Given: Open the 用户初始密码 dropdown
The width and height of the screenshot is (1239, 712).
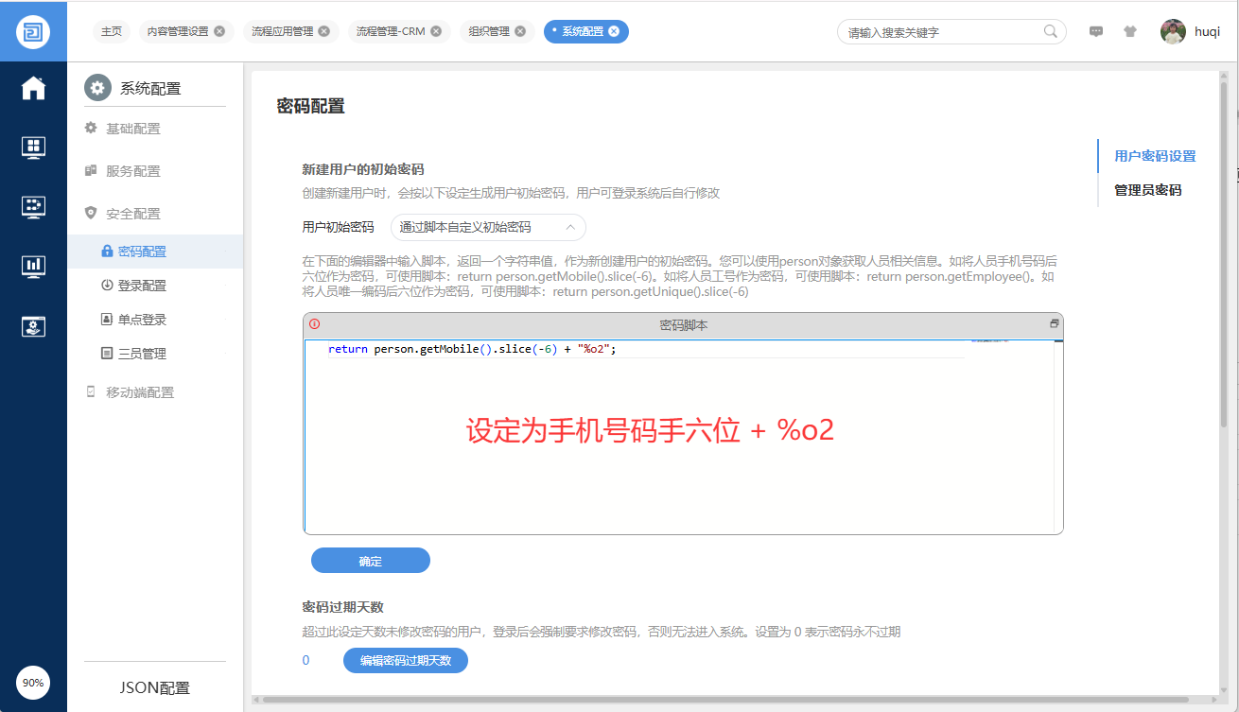Looking at the screenshot, I should (488, 227).
